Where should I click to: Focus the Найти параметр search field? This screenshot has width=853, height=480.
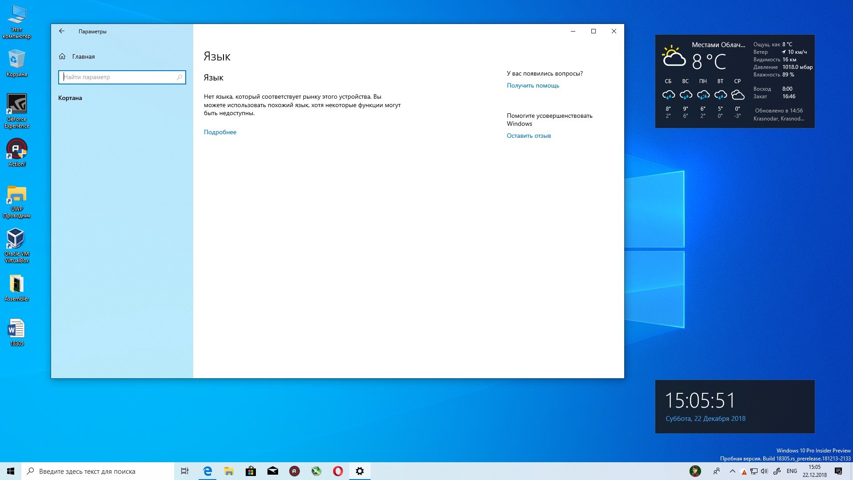(x=118, y=77)
